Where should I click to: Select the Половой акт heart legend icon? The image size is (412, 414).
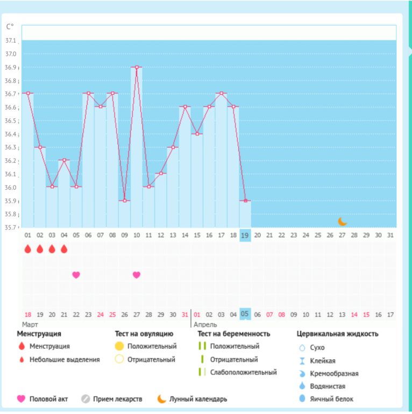point(22,399)
